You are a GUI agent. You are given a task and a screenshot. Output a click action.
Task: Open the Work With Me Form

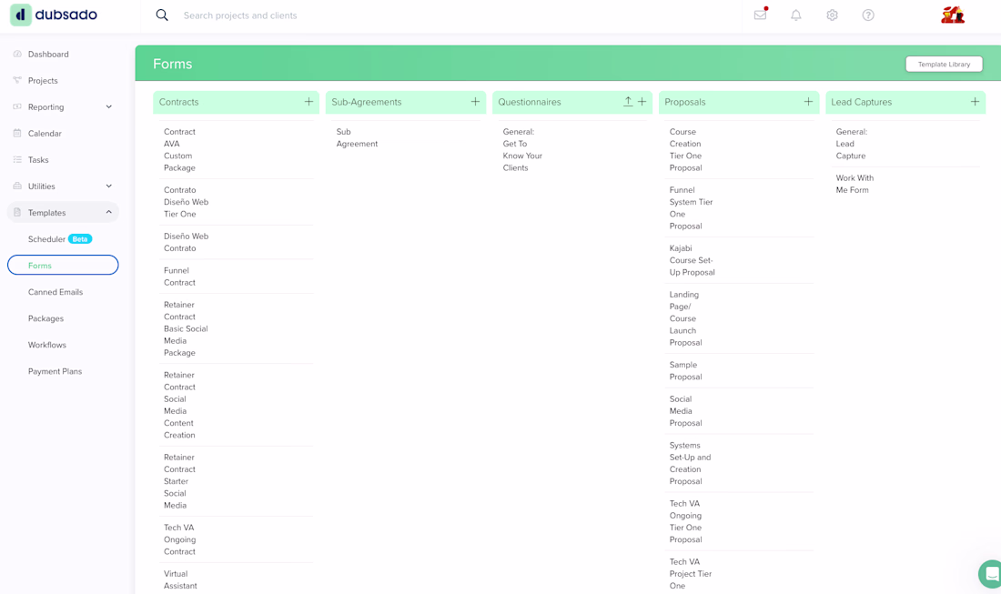pyautogui.click(x=854, y=184)
